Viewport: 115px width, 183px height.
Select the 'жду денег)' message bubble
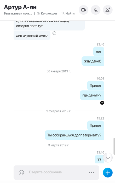click(93, 61)
